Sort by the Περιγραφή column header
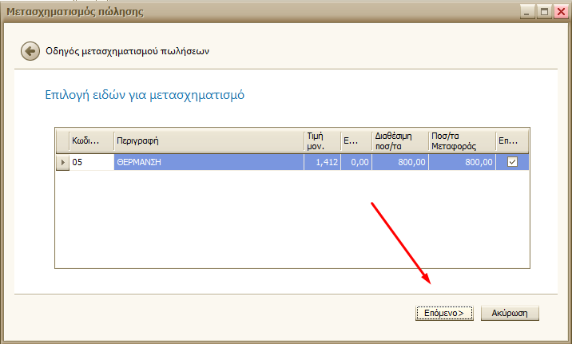 tap(209, 140)
